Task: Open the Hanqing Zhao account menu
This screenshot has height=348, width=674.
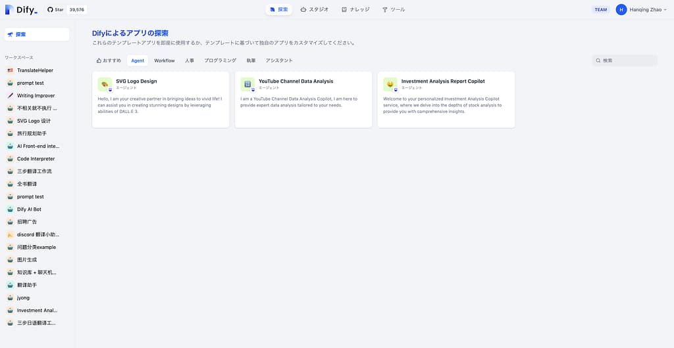Action: pyautogui.click(x=648, y=10)
